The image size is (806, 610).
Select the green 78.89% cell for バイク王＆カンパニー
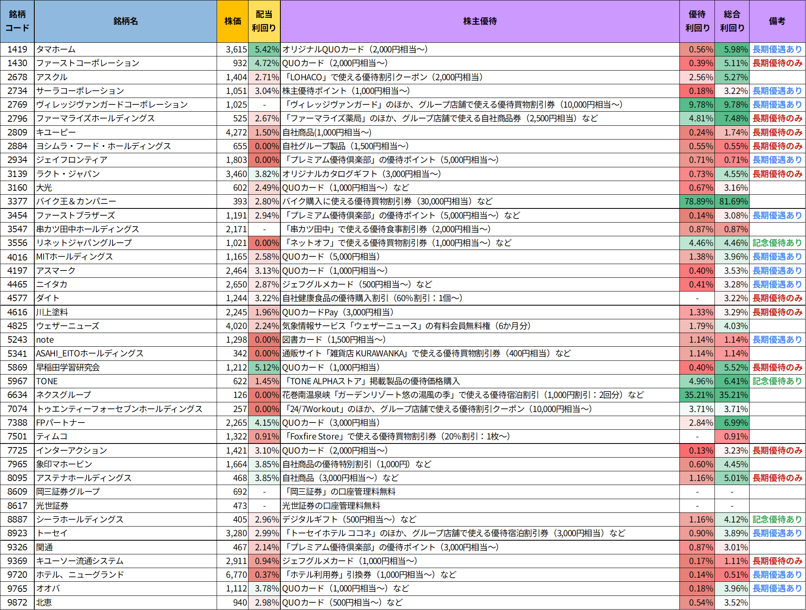[x=697, y=201]
